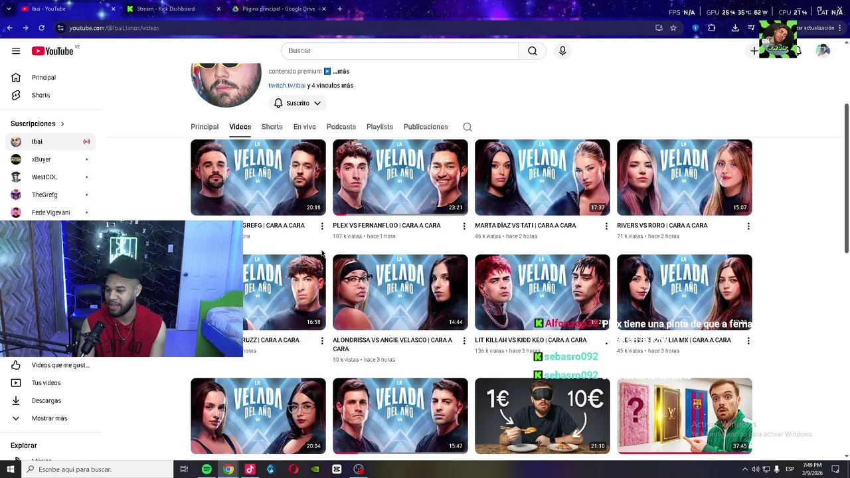Open options menu for MARTA DÍAZ VS TATI
The image size is (850, 478).
pyautogui.click(x=606, y=226)
